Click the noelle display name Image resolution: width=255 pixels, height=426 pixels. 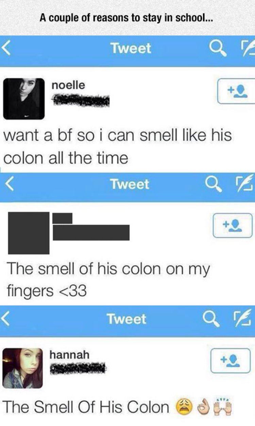pyautogui.click(x=68, y=85)
